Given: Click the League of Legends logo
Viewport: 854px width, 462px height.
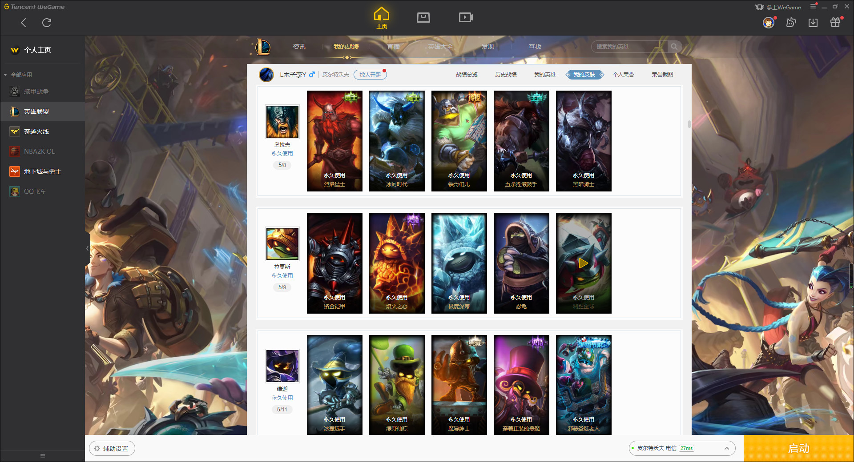Looking at the screenshot, I should (263, 47).
